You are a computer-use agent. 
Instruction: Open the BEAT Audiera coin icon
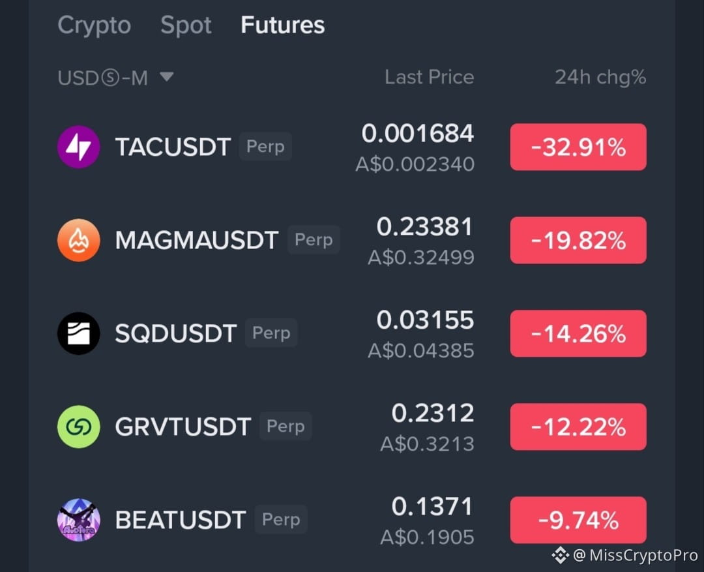pyautogui.click(x=79, y=520)
